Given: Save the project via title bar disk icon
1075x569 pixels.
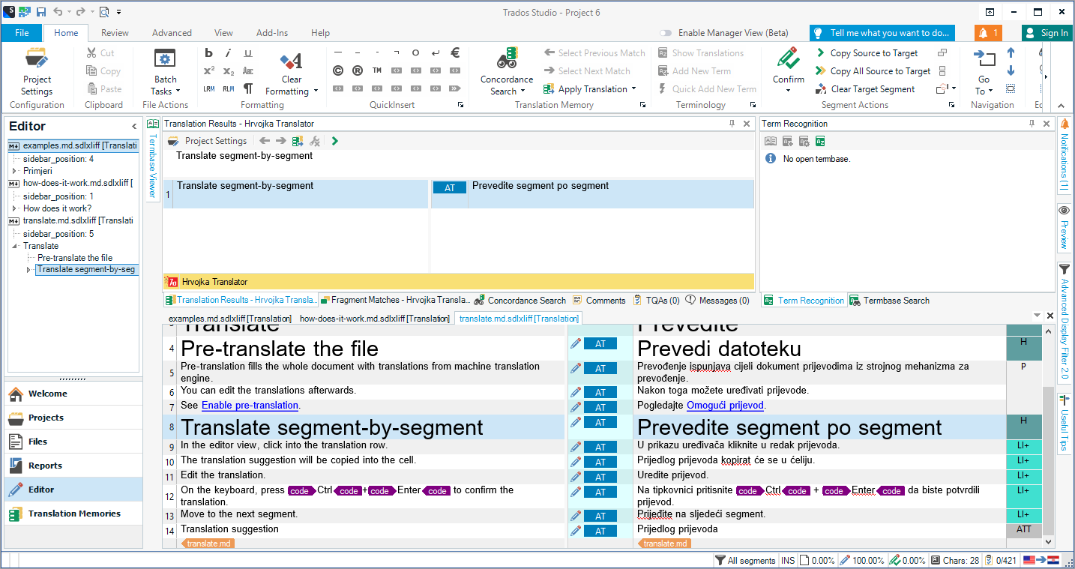Looking at the screenshot, I should pos(41,12).
